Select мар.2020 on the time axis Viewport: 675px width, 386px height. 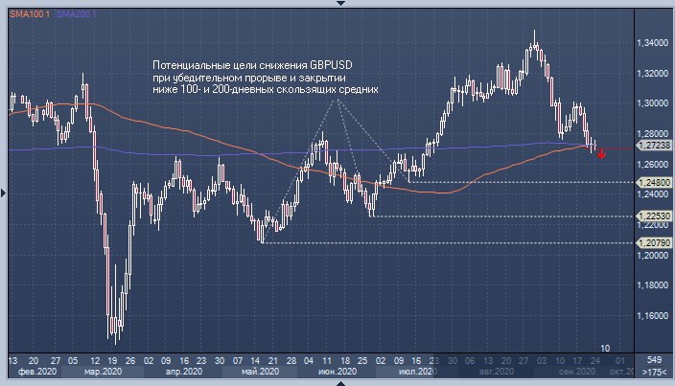point(103,372)
